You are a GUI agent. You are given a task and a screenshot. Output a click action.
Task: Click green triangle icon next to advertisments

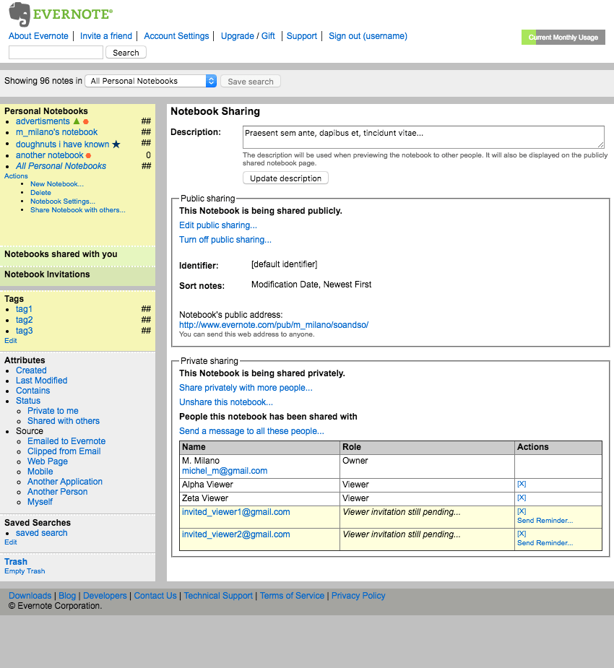point(77,121)
